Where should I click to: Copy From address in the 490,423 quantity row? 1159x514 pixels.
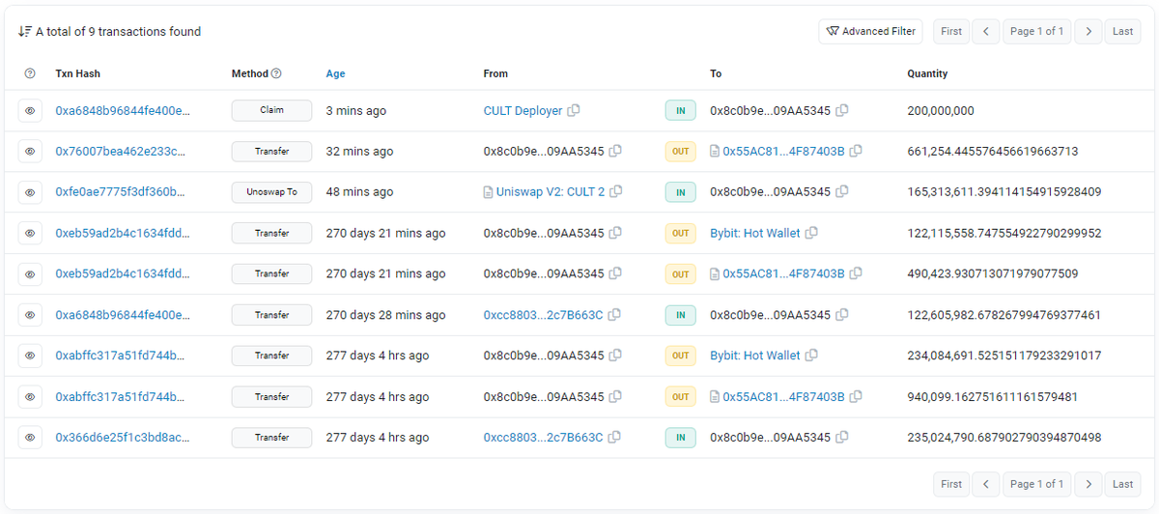coord(615,273)
